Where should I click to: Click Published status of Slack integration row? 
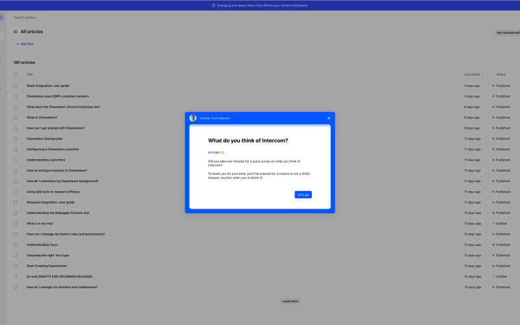click(x=501, y=86)
